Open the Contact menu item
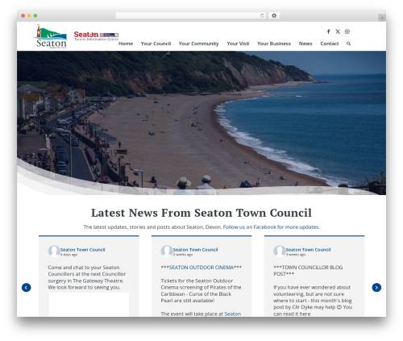This screenshot has height=341, width=403. point(330,44)
